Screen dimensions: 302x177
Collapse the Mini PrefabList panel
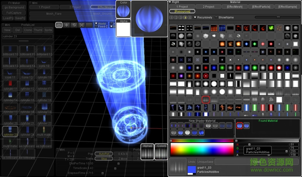pos(3,25)
